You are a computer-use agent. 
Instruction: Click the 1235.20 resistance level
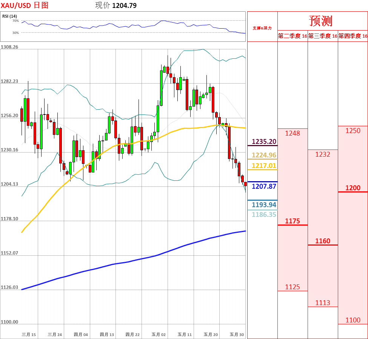pyautogui.click(x=264, y=142)
